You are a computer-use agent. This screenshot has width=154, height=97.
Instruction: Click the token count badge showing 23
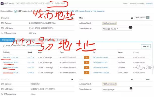pos(130,27)
